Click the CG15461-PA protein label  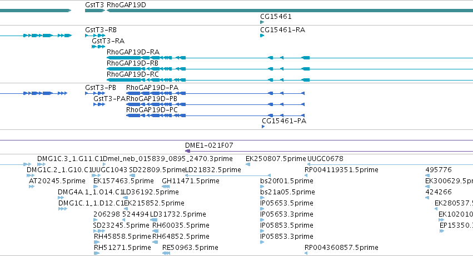(284, 121)
